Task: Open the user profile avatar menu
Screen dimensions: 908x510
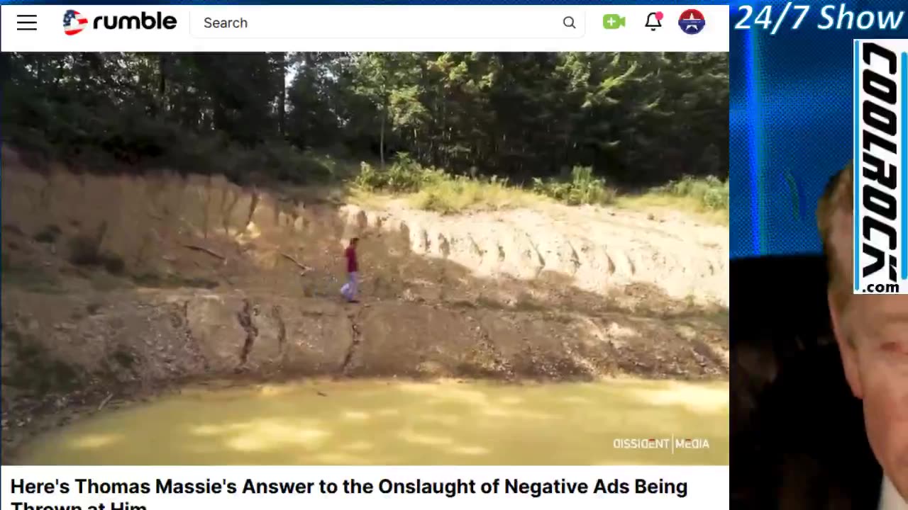Action: click(692, 22)
